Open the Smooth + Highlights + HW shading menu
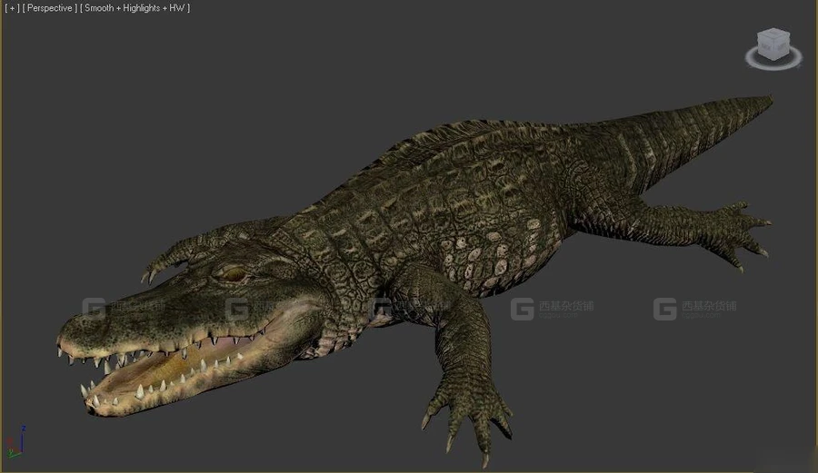The width and height of the screenshot is (818, 473). click(135, 8)
